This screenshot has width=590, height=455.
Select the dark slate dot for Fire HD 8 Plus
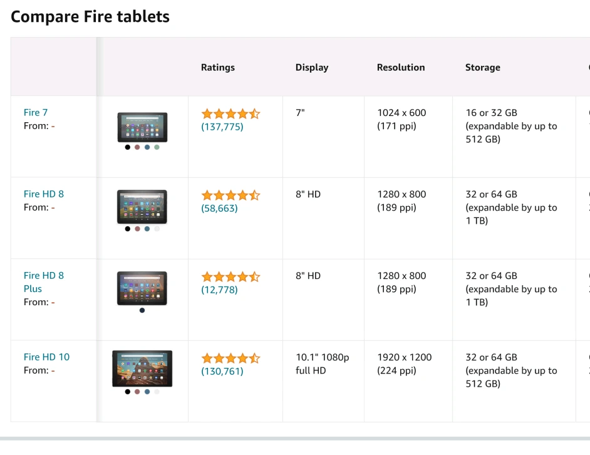click(142, 310)
